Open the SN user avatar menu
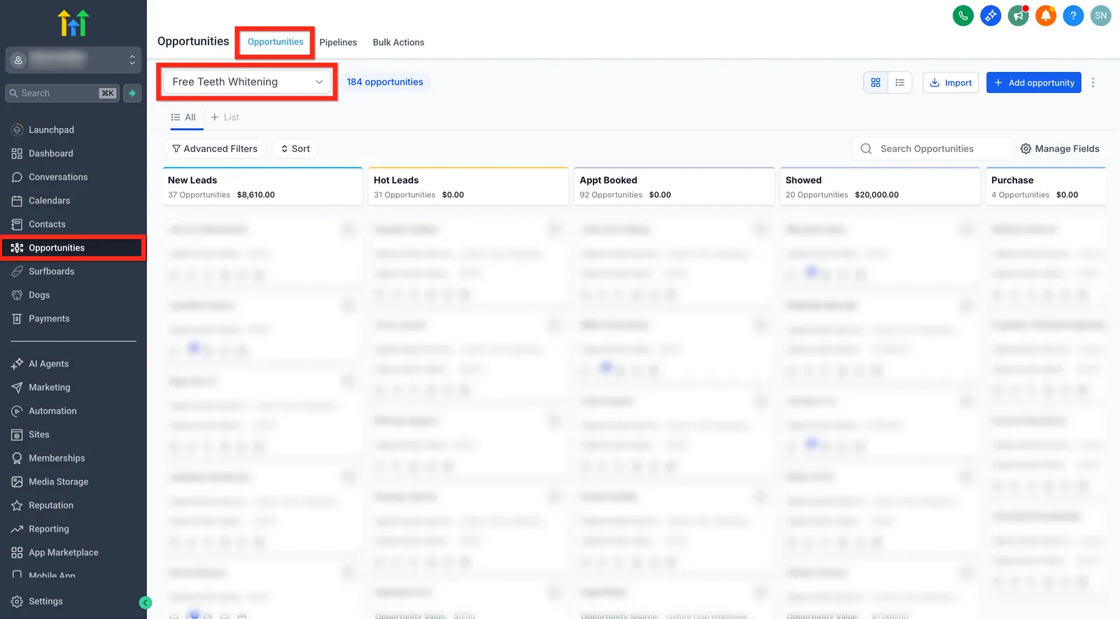The height and width of the screenshot is (619, 1120). tap(1100, 15)
